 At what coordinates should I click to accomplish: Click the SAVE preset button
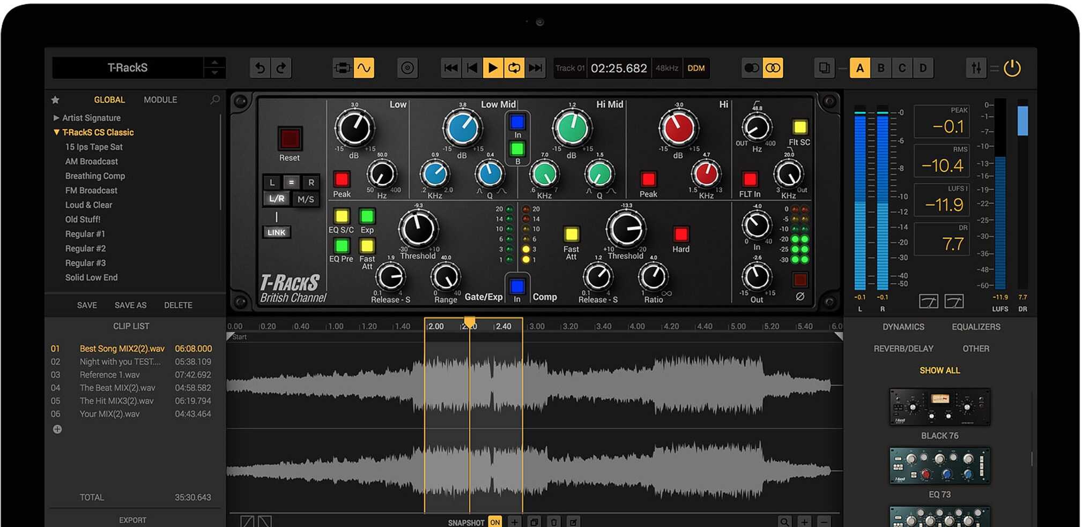87,305
